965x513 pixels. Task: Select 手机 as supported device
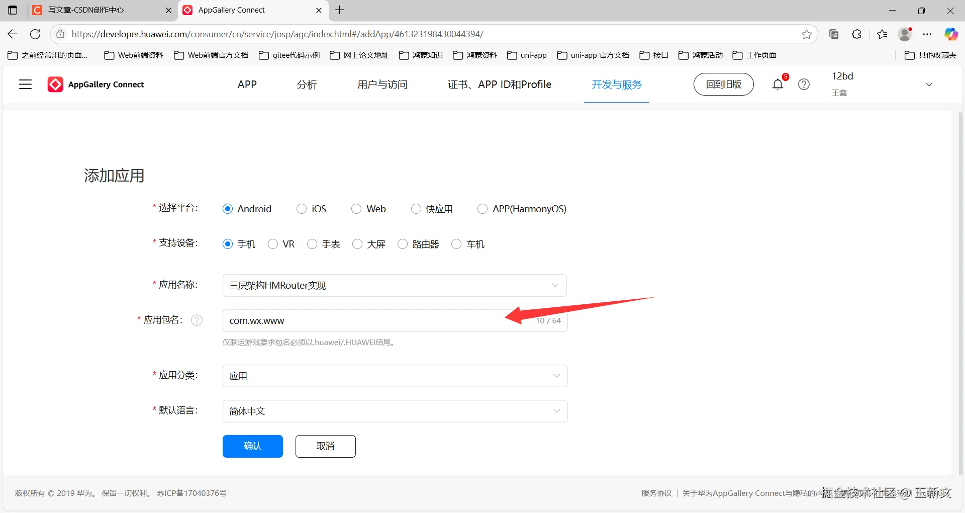pyautogui.click(x=228, y=244)
